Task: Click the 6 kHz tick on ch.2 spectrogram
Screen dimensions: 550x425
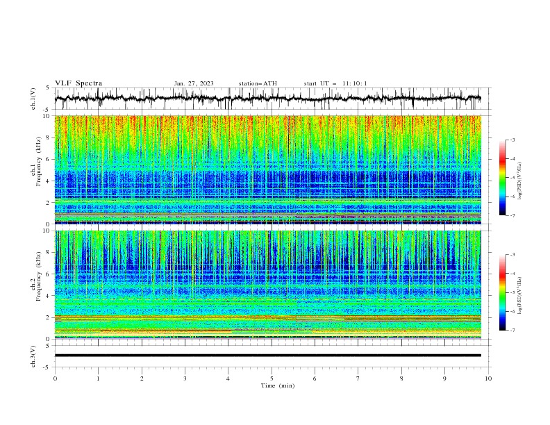Action: tap(49, 274)
